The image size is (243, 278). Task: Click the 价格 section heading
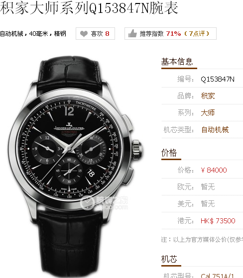tap(169, 153)
